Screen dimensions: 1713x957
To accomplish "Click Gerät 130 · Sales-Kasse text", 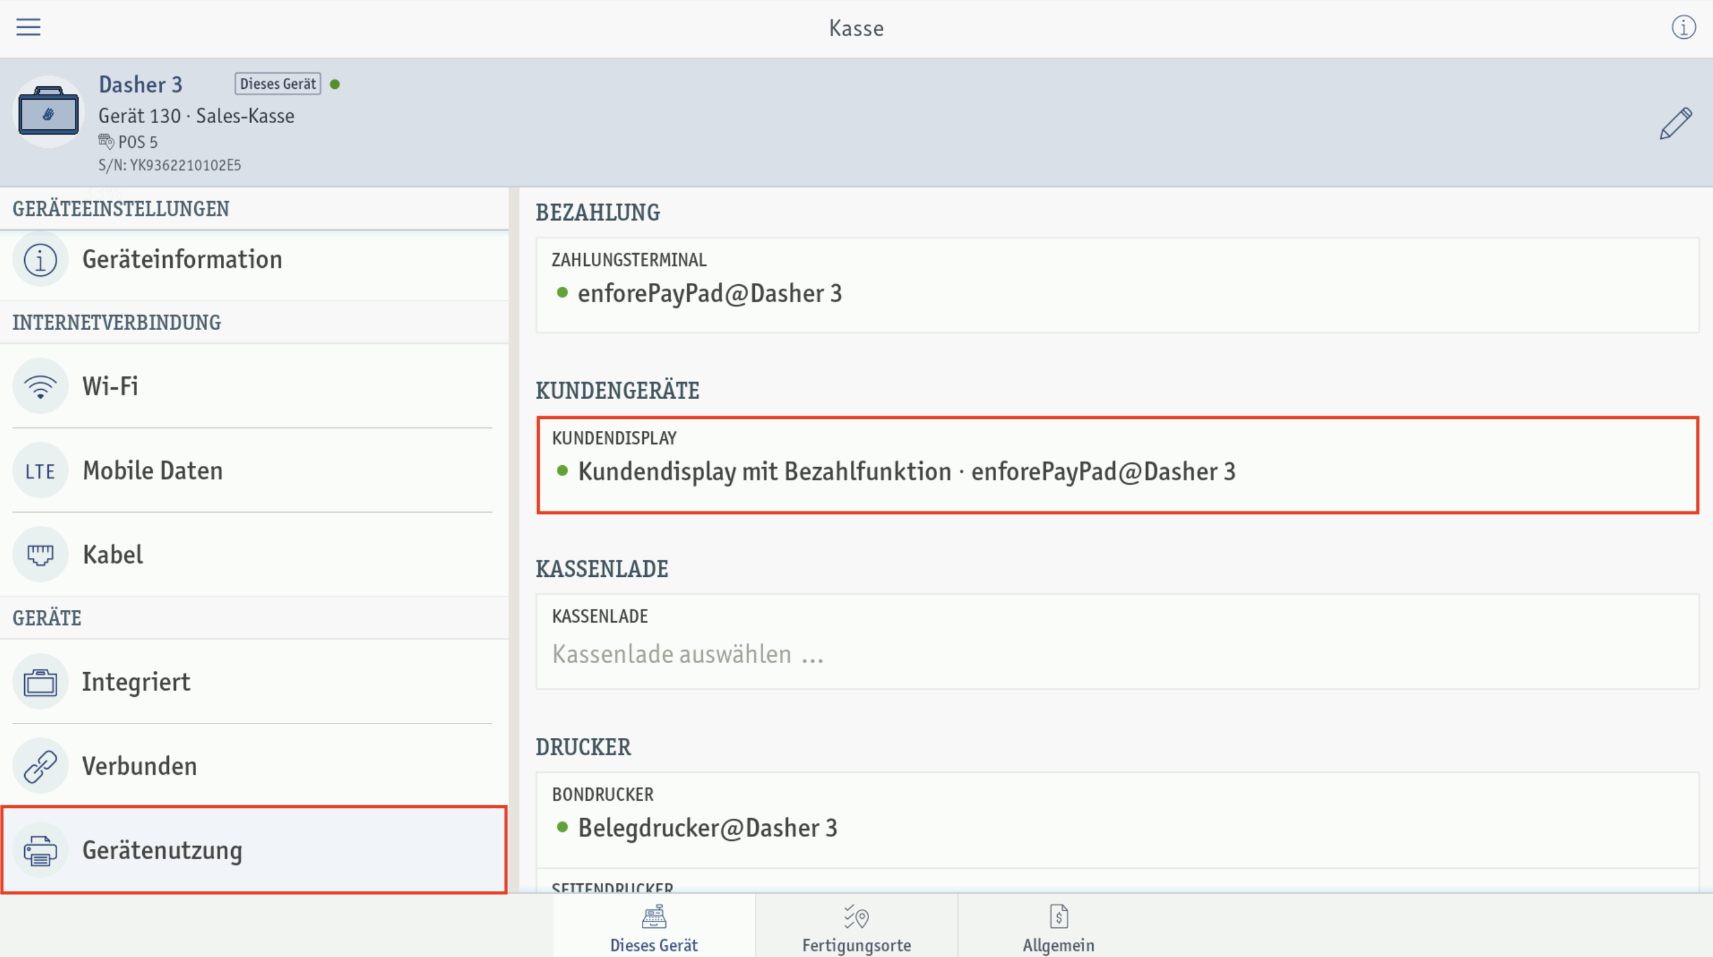I will [x=196, y=115].
